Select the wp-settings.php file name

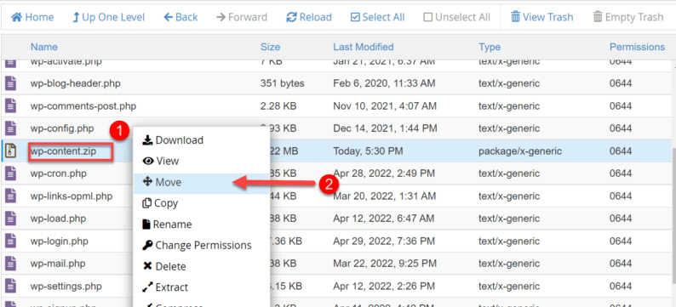[x=66, y=286]
